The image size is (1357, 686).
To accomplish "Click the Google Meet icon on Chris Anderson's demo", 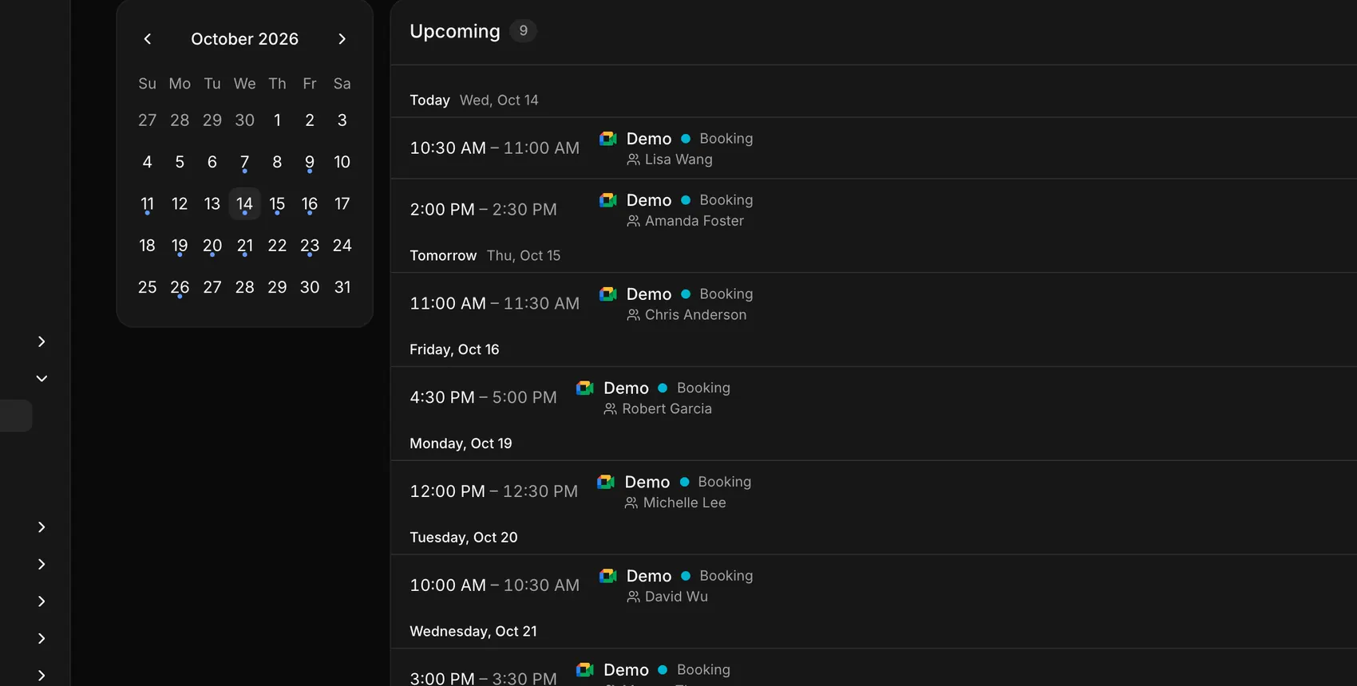I will [608, 294].
